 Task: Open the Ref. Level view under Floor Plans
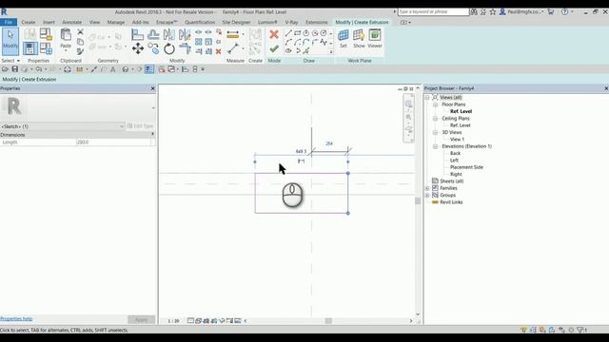click(461, 111)
